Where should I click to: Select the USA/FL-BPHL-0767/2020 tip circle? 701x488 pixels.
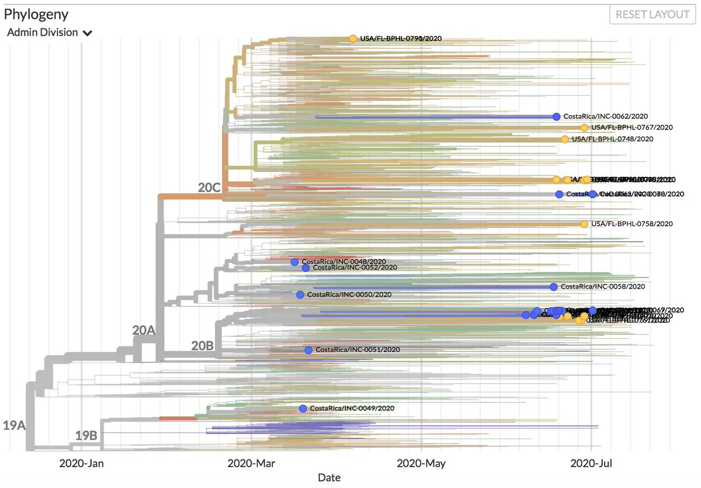click(584, 128)
